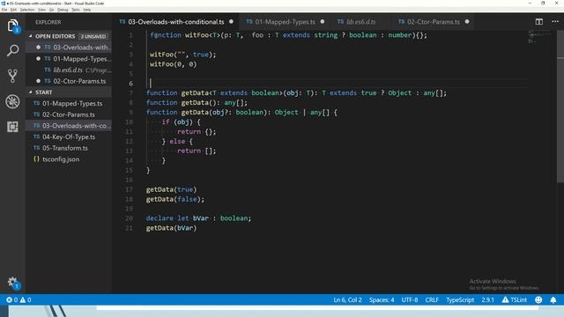
Task: Change the CRLF end-of-line sequence
Action: pos(432,299)
